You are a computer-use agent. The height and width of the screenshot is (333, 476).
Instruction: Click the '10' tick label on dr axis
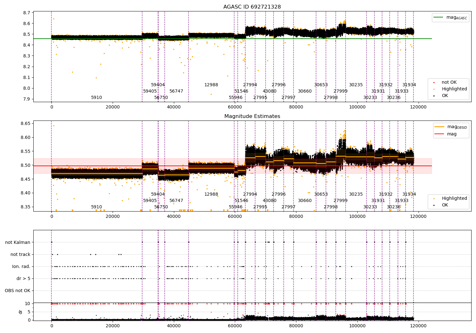[28, 304]
